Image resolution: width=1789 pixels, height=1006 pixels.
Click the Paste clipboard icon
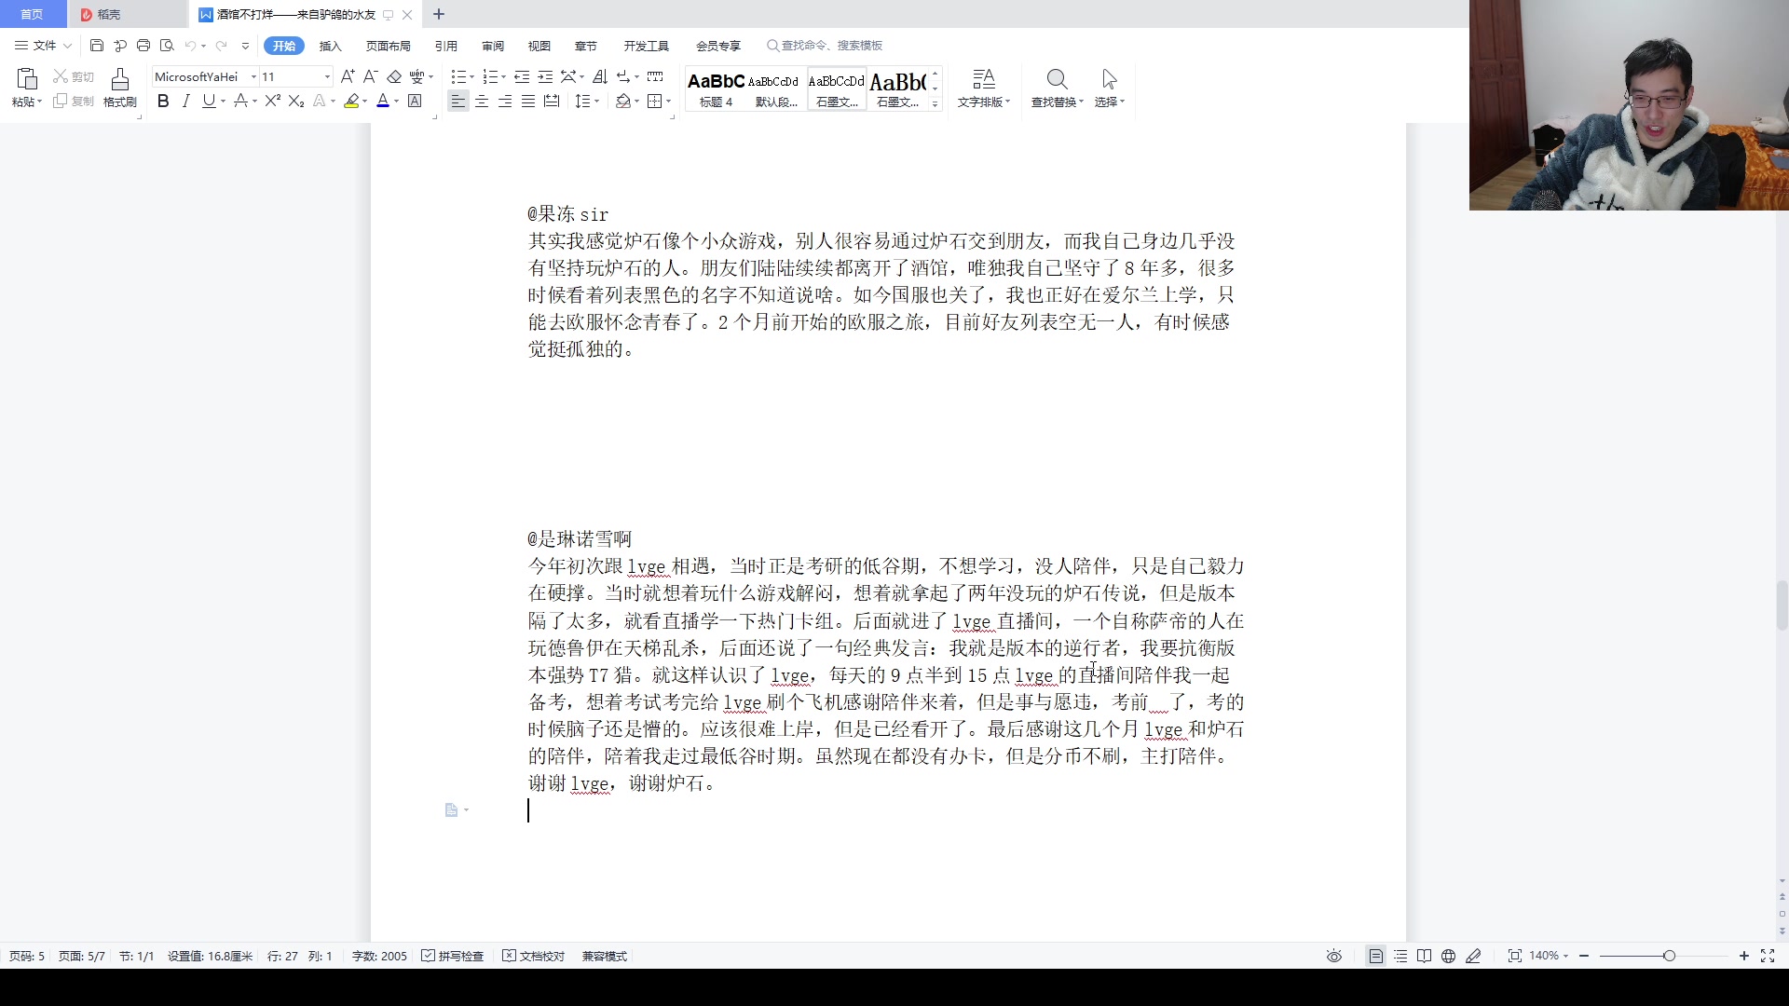(x=27, y=79)
